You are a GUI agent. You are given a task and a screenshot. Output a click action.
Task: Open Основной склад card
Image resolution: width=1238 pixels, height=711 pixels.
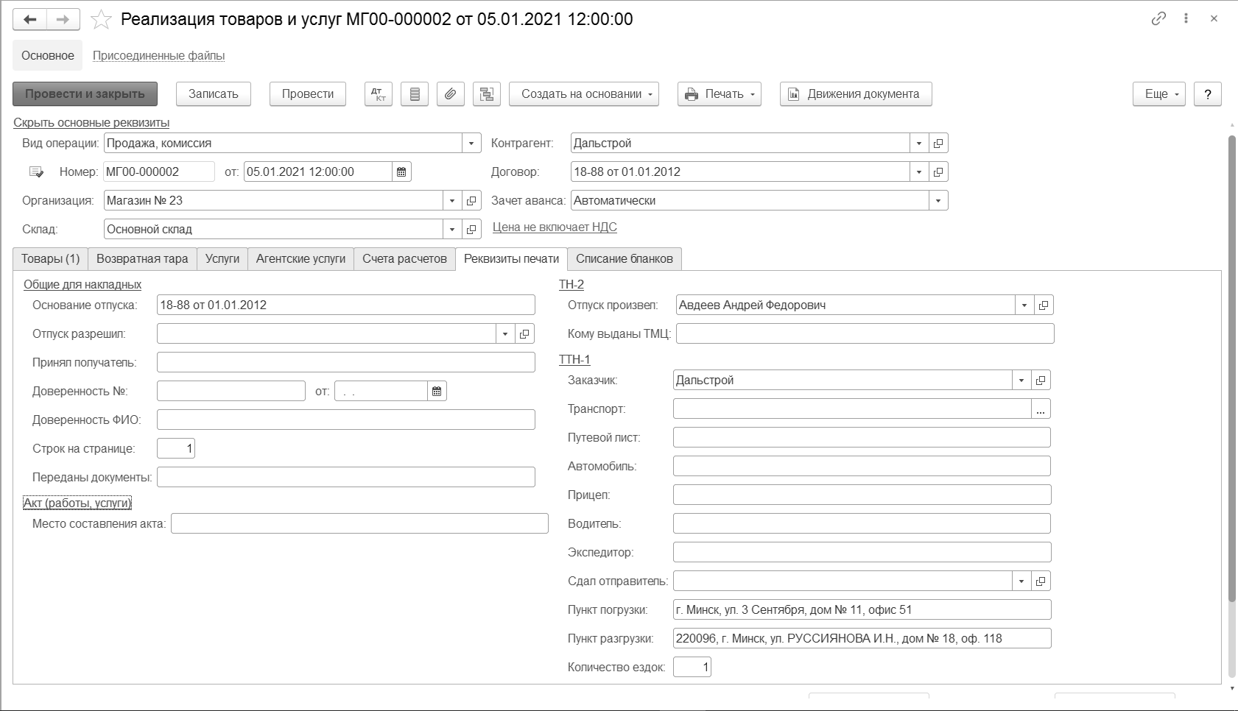[471, 229]
